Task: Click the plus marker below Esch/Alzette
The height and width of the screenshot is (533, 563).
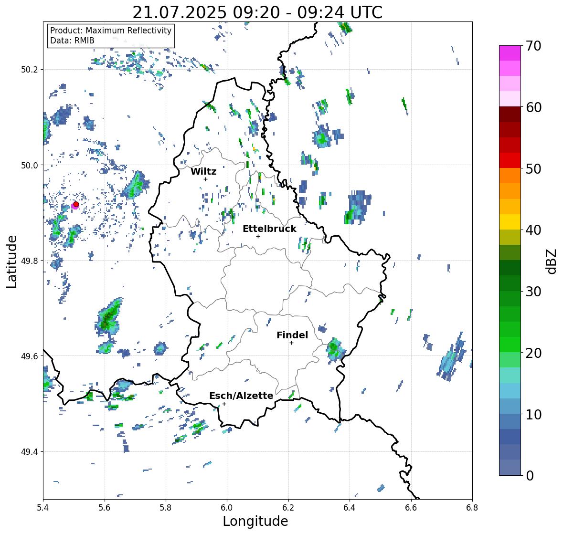Action: coord(224,404)
